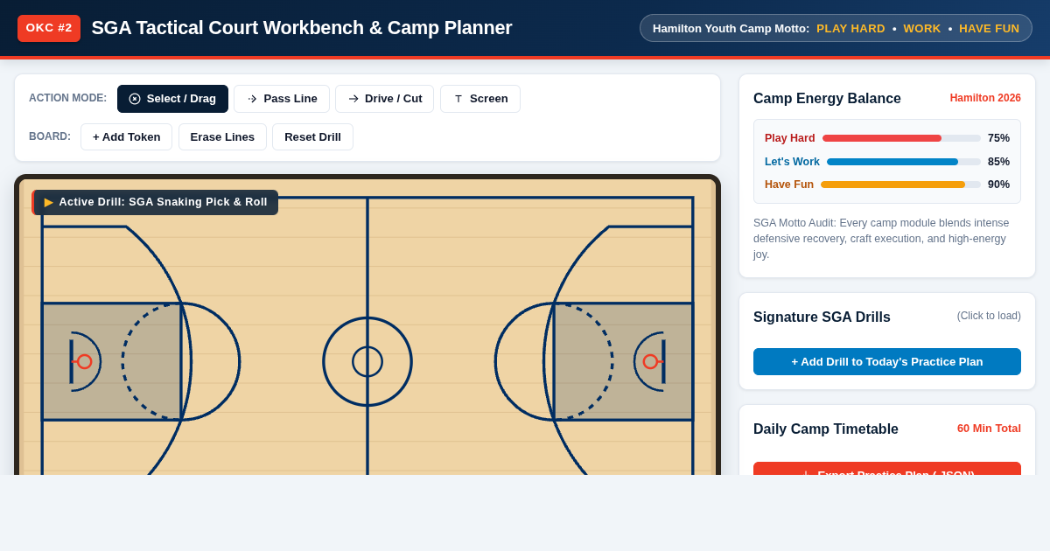The height and width of the screenshot is (551, 1050).
Task: Click the Pass Line dashed arrow icon
Action: [x=252, y=99]
